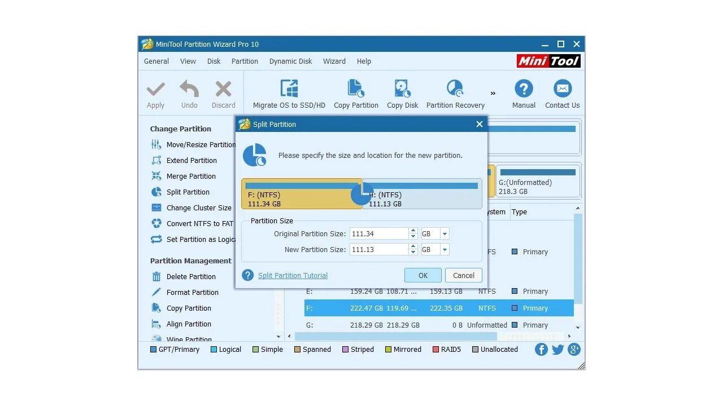Click the Undo arrow icon
This screenshot has height=406, width=723.
[x=189, y=89]
